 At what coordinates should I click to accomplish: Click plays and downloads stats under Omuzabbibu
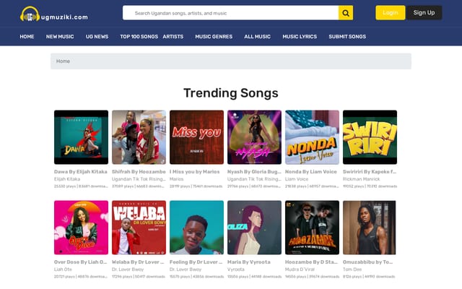tap(369, 277)
